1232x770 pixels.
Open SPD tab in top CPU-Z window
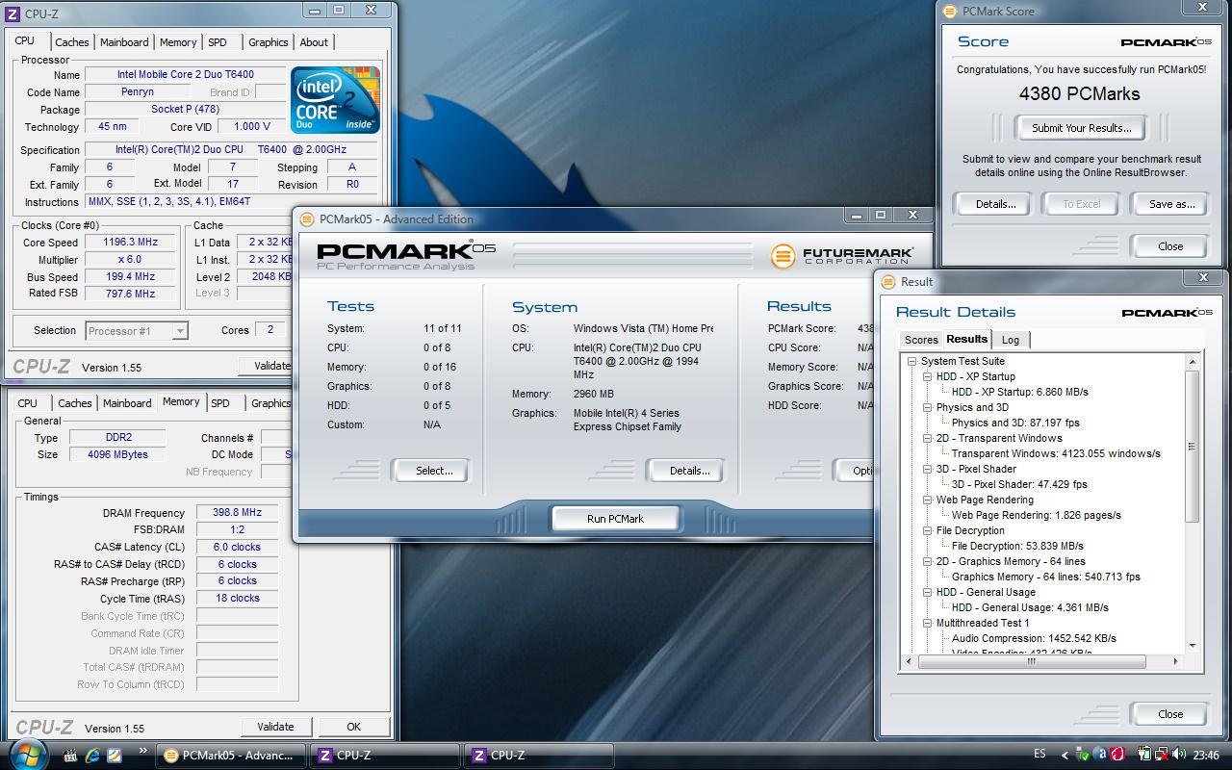click(x=218, y=42)
